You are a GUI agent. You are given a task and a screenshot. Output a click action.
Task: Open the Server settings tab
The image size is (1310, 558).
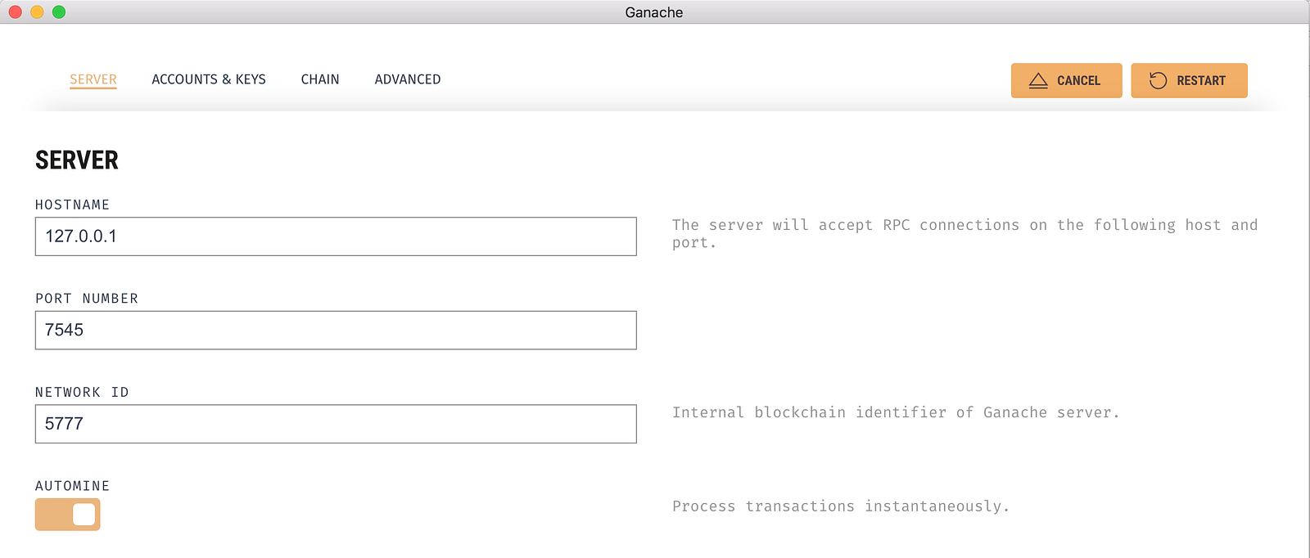pyautogui.click(x=93, y=79)
